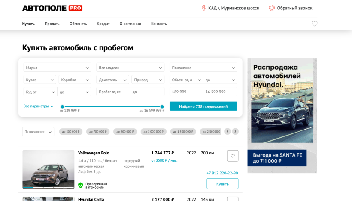Image resolution: width=352 pixels, height=201 pixels.
Task: Open the engine volume до dropdown
Action: (220, 80)
